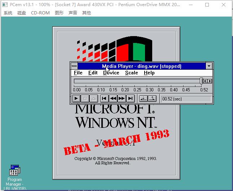Open the PCem 系统 menu

tap(8, 13)
